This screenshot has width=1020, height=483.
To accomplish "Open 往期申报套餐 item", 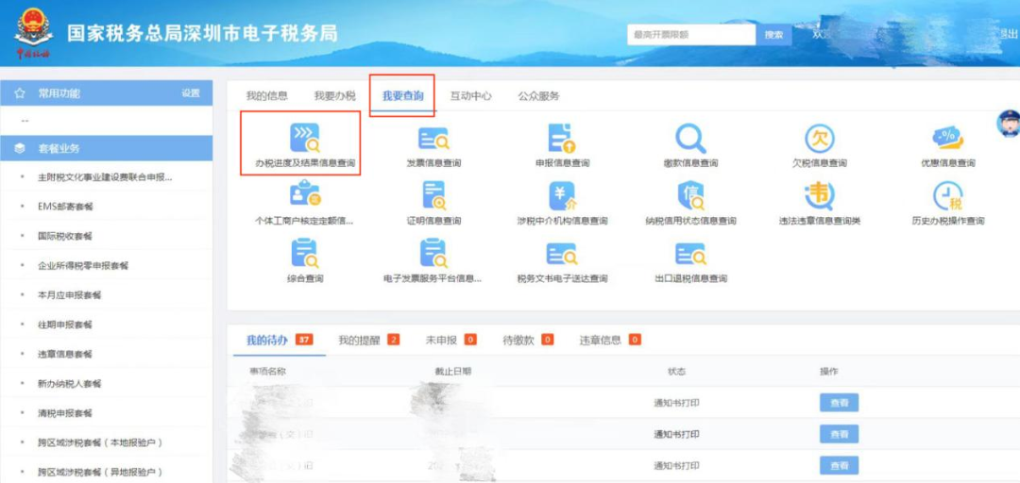I will [x=65, y=325].
